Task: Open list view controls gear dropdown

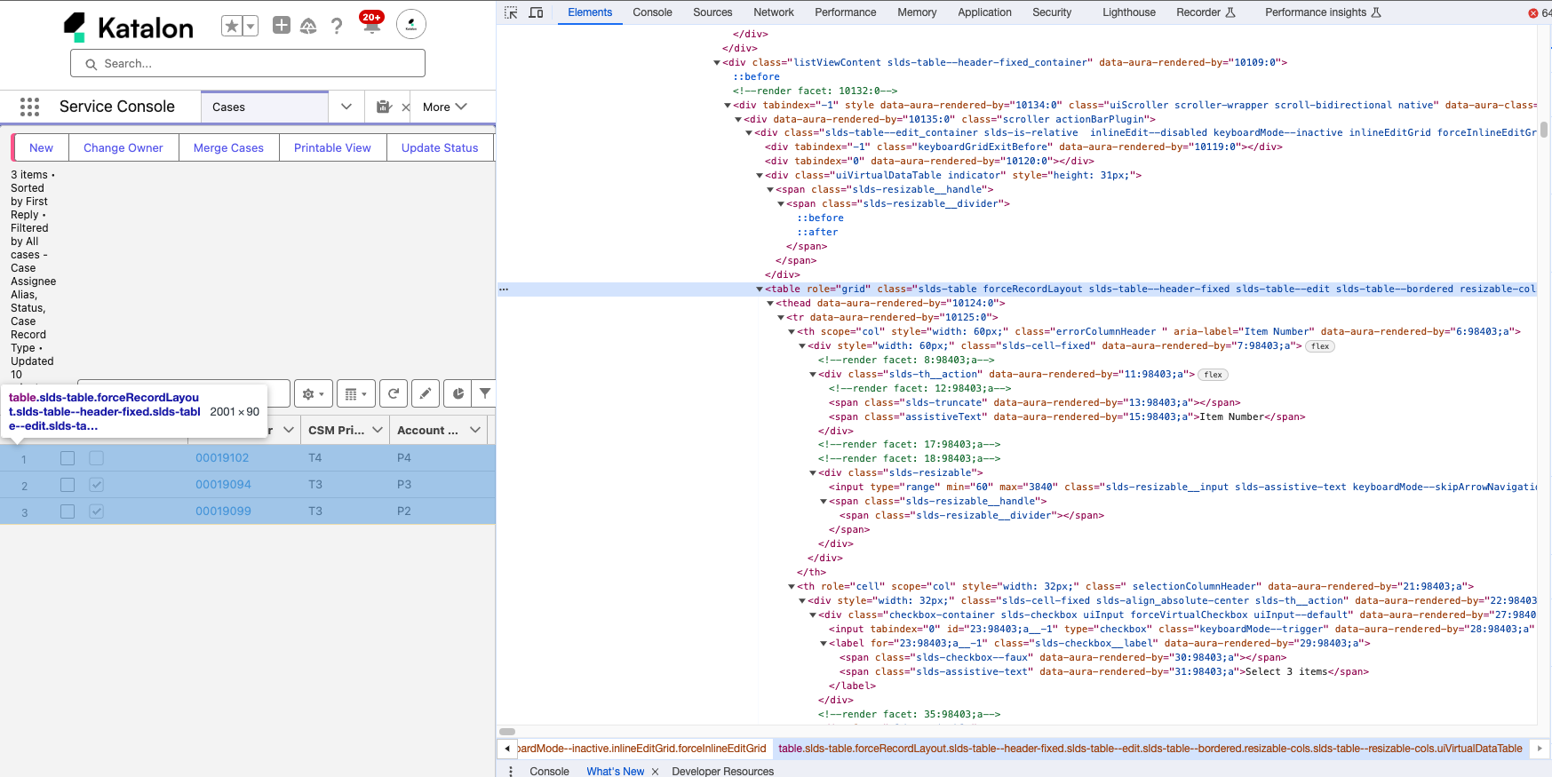Action: click(x=314, y=393)
